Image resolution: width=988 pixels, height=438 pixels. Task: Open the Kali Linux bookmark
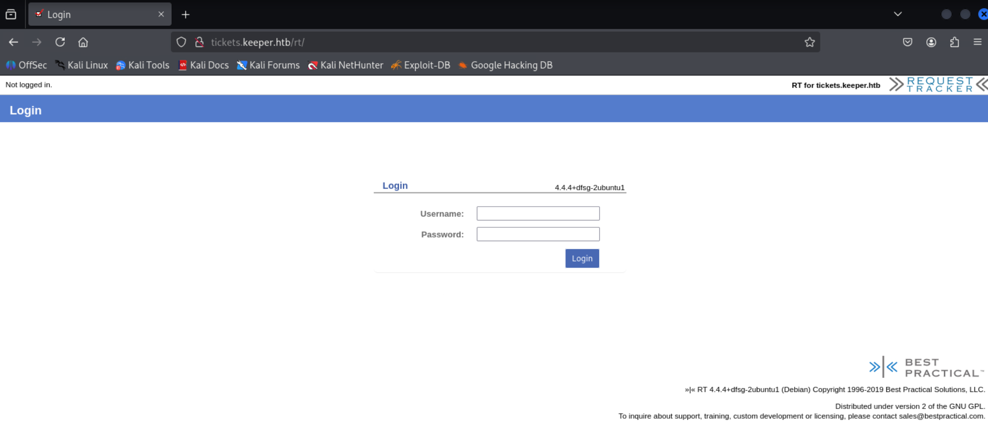[82, 65]
